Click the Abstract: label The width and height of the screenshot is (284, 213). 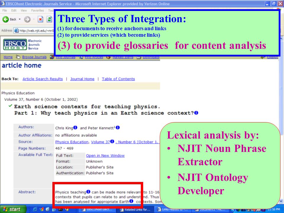pos(27,192)
